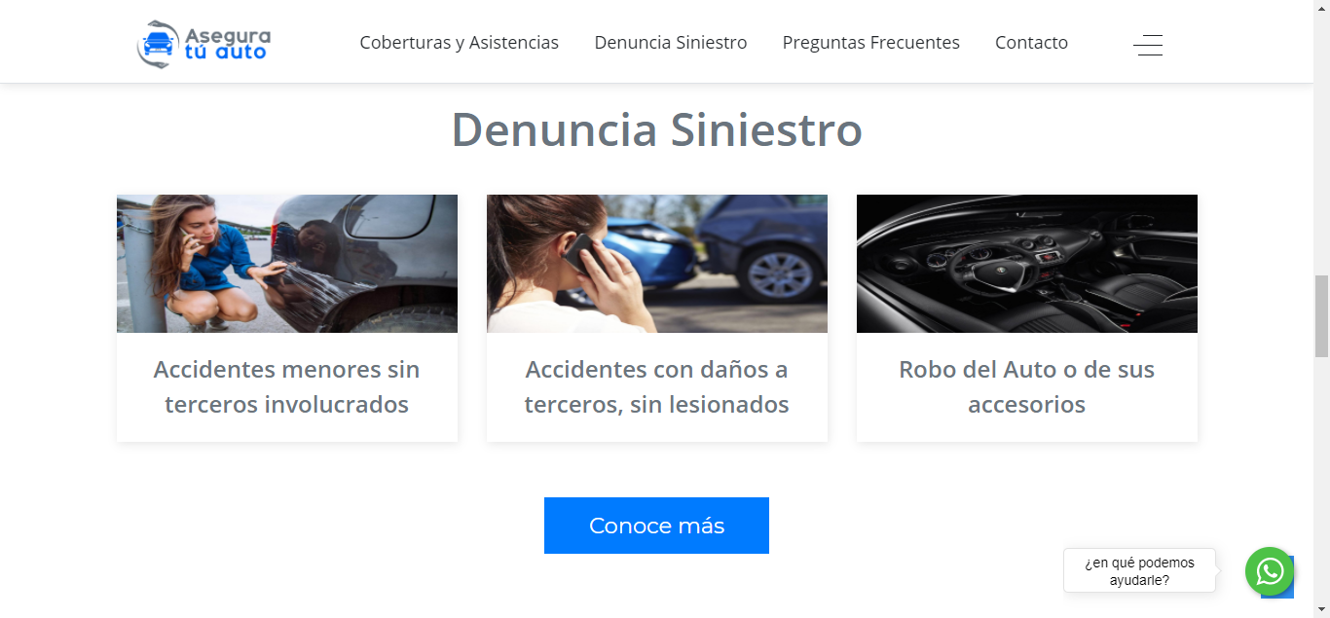The height and width of the screenshot is (618, 1330).
Task: Select Preguntas Frecuentes in the navbar
Action: click(x=871, y=43)
